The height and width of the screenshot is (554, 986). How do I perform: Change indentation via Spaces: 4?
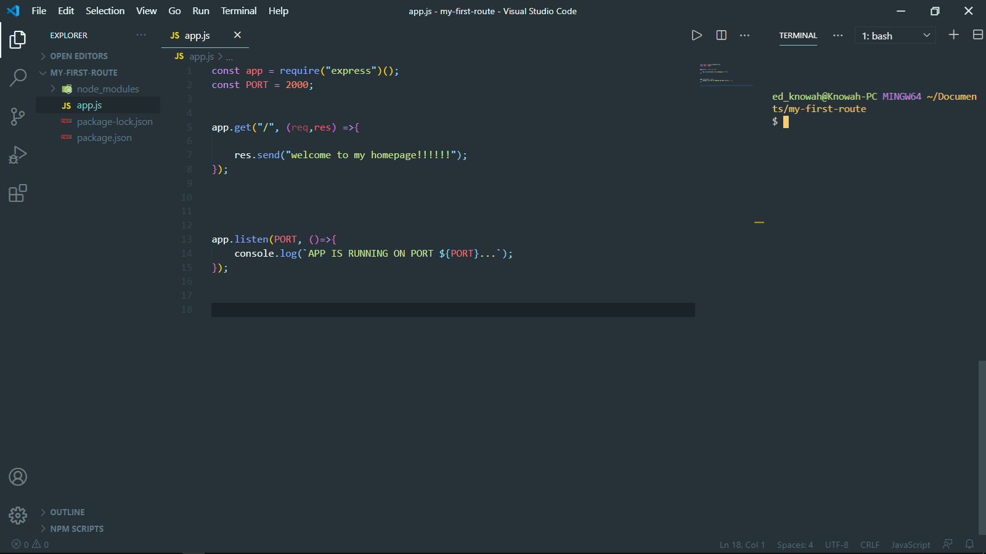click(x=795, y=545)
